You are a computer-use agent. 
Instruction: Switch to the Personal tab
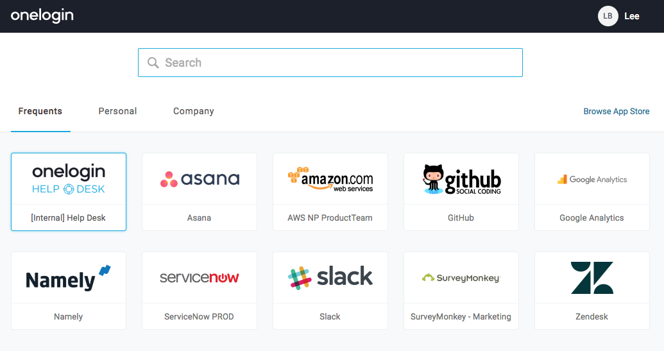click(117, 111)
